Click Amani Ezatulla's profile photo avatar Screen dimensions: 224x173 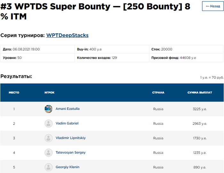[x=48, y=109]
